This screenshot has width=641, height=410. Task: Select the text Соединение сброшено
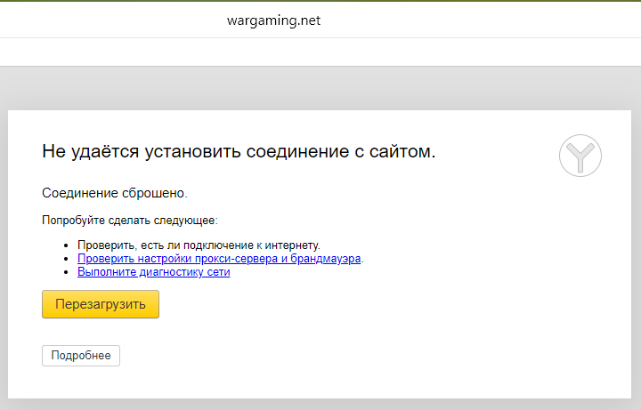point(115,193)
